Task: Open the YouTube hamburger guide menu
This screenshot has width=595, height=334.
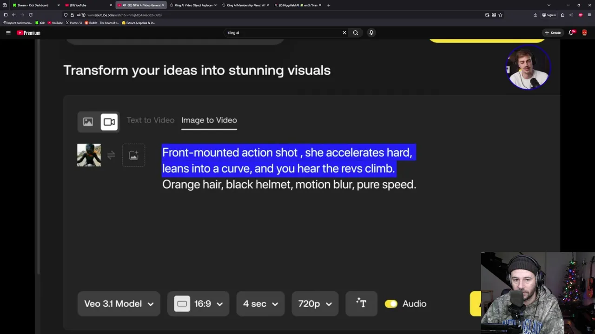Action: tap(8, 32)
